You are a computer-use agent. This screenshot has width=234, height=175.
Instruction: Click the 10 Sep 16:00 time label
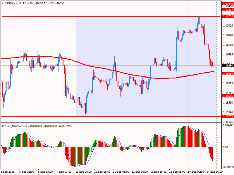click(x=102, y=172)
